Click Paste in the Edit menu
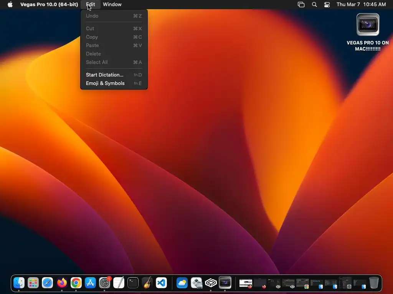Screen dimensions: 393x294 coord(114,45)
